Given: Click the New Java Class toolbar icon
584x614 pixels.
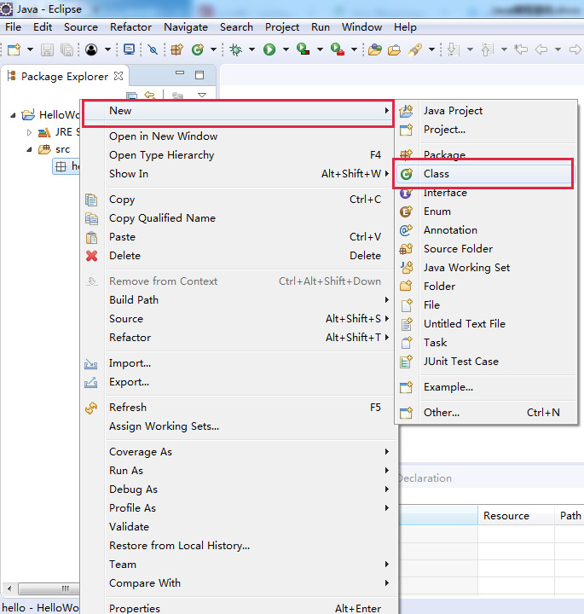Looking at the screenshot, I should 198,49.
